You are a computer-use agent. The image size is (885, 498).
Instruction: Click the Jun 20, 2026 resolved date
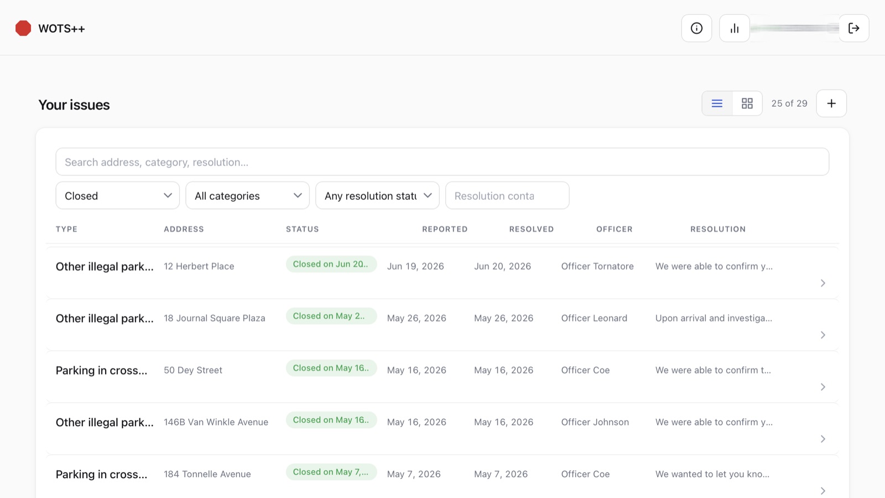[x=502, y=267]
